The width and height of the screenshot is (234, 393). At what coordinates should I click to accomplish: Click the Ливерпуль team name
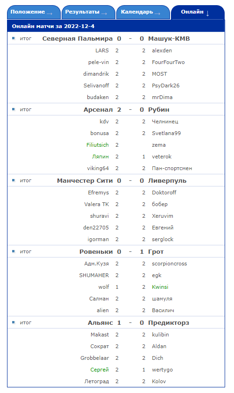tap(167, 181)
